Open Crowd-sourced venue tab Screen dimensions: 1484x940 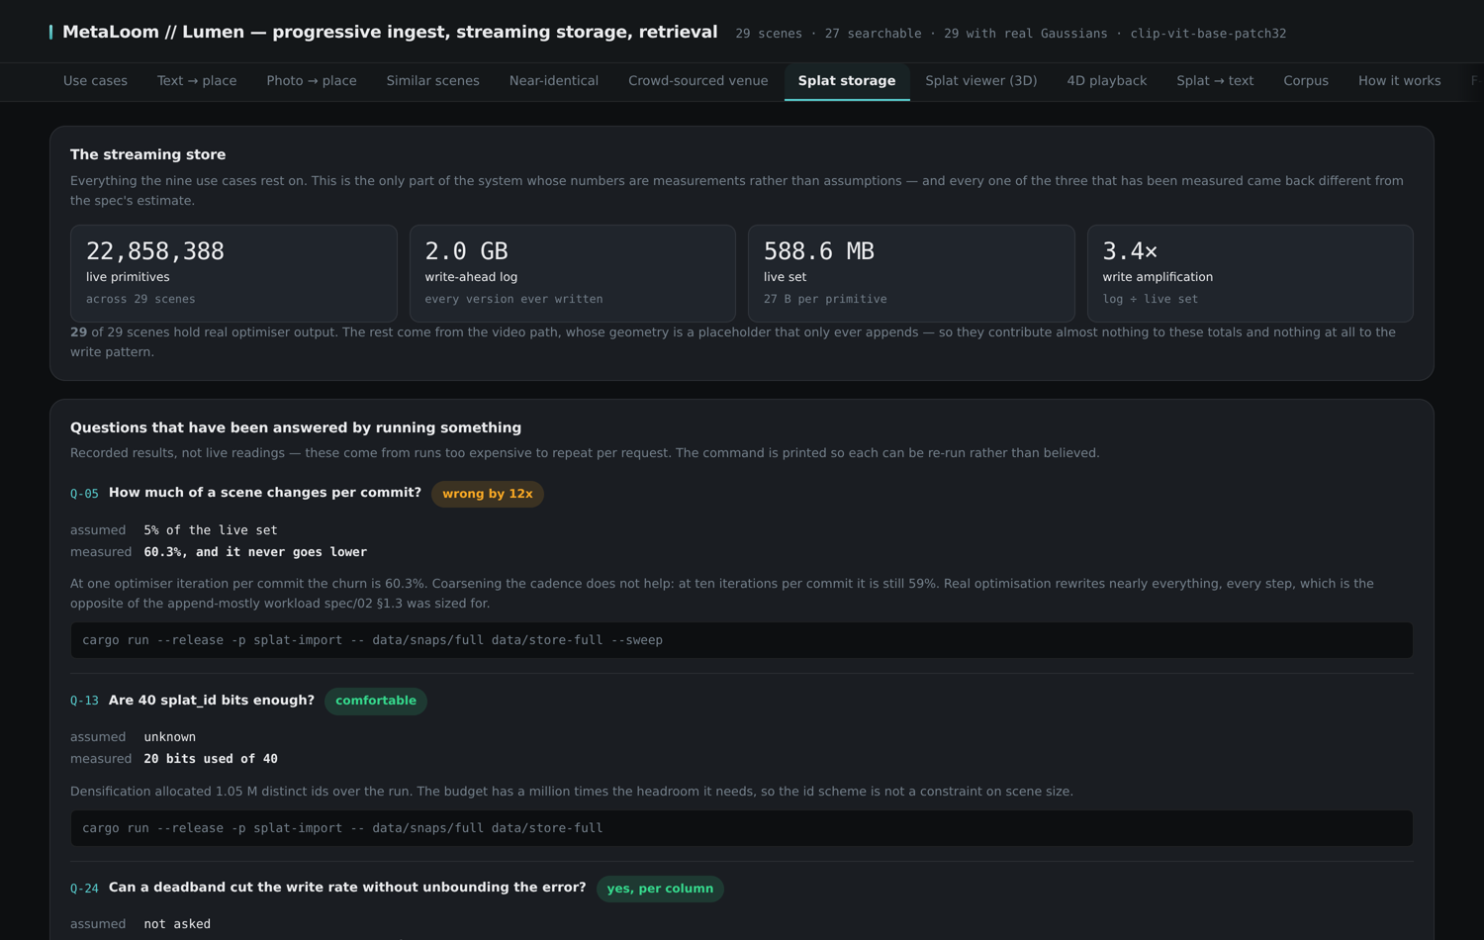[x=697, y=81]
